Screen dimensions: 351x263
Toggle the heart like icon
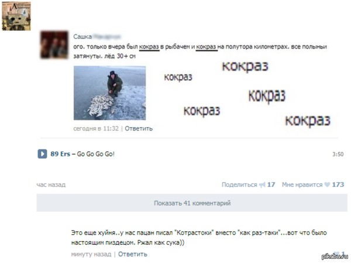coord(327,185)
